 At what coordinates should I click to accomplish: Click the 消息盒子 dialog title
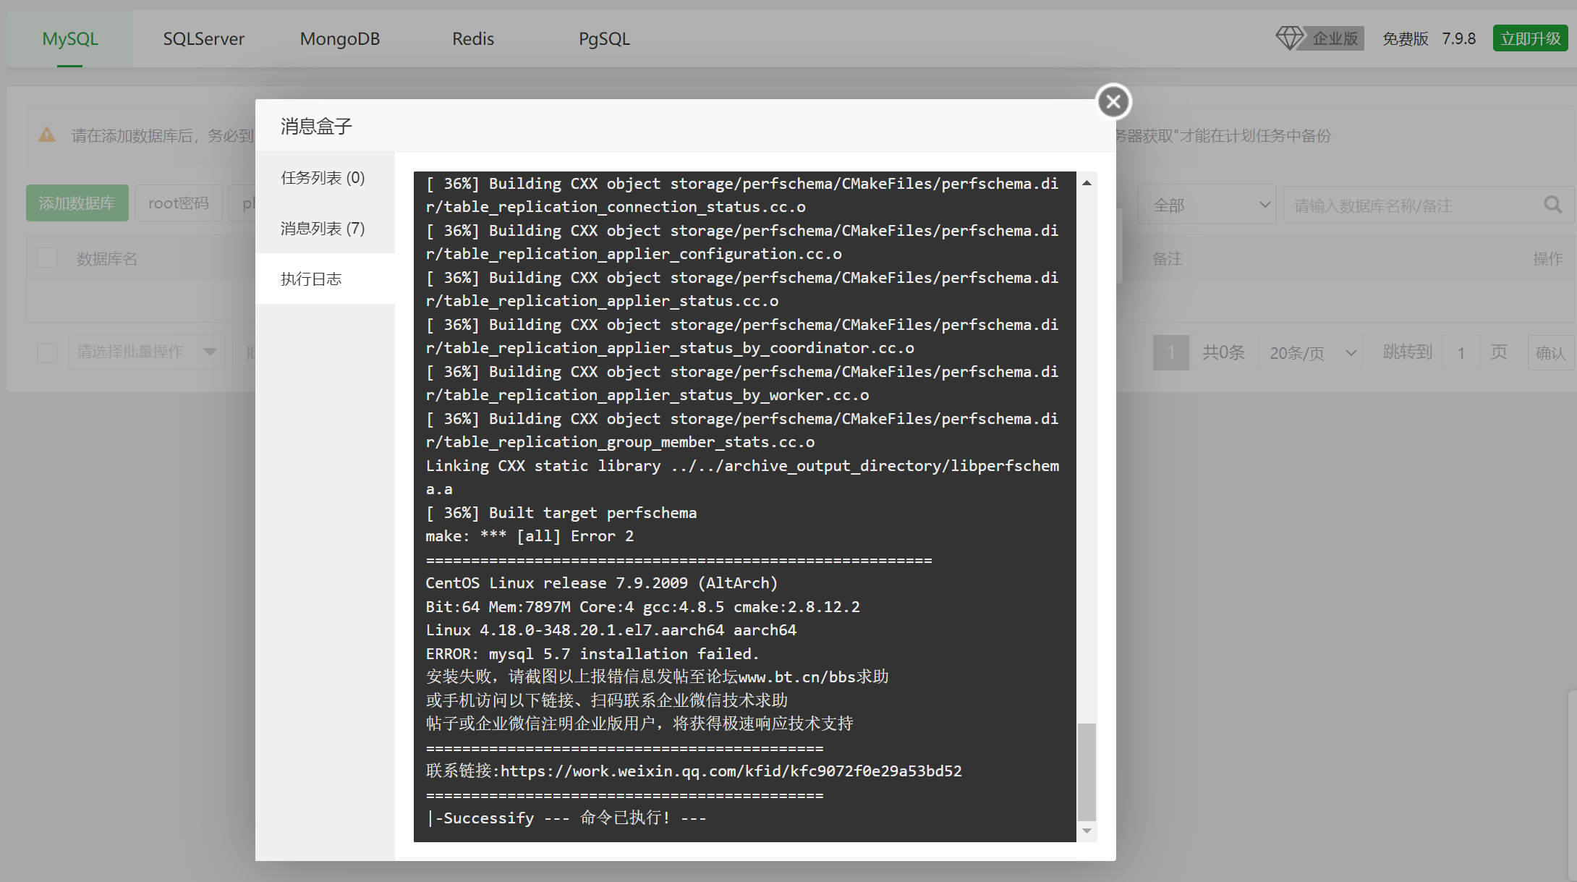click(x=316, y=126)
